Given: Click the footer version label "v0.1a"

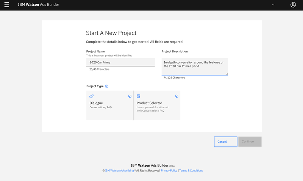Looking at the screenshot, I should tap(172, 166).
